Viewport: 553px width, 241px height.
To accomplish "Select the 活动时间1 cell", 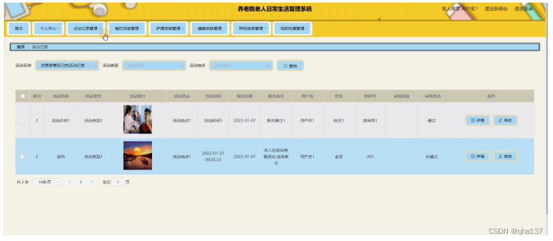I will tap(213, 120).
